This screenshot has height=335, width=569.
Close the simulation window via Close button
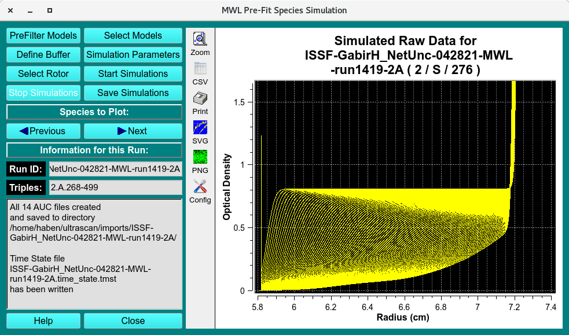coord(133,321)
